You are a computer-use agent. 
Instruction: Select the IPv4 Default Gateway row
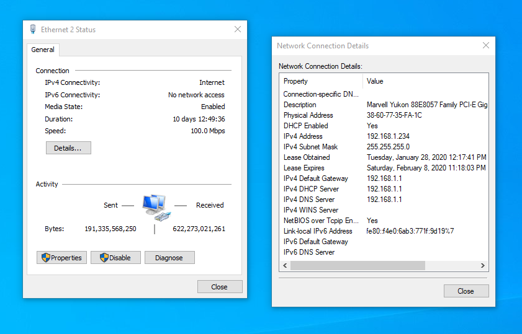[x=316, y=178]
